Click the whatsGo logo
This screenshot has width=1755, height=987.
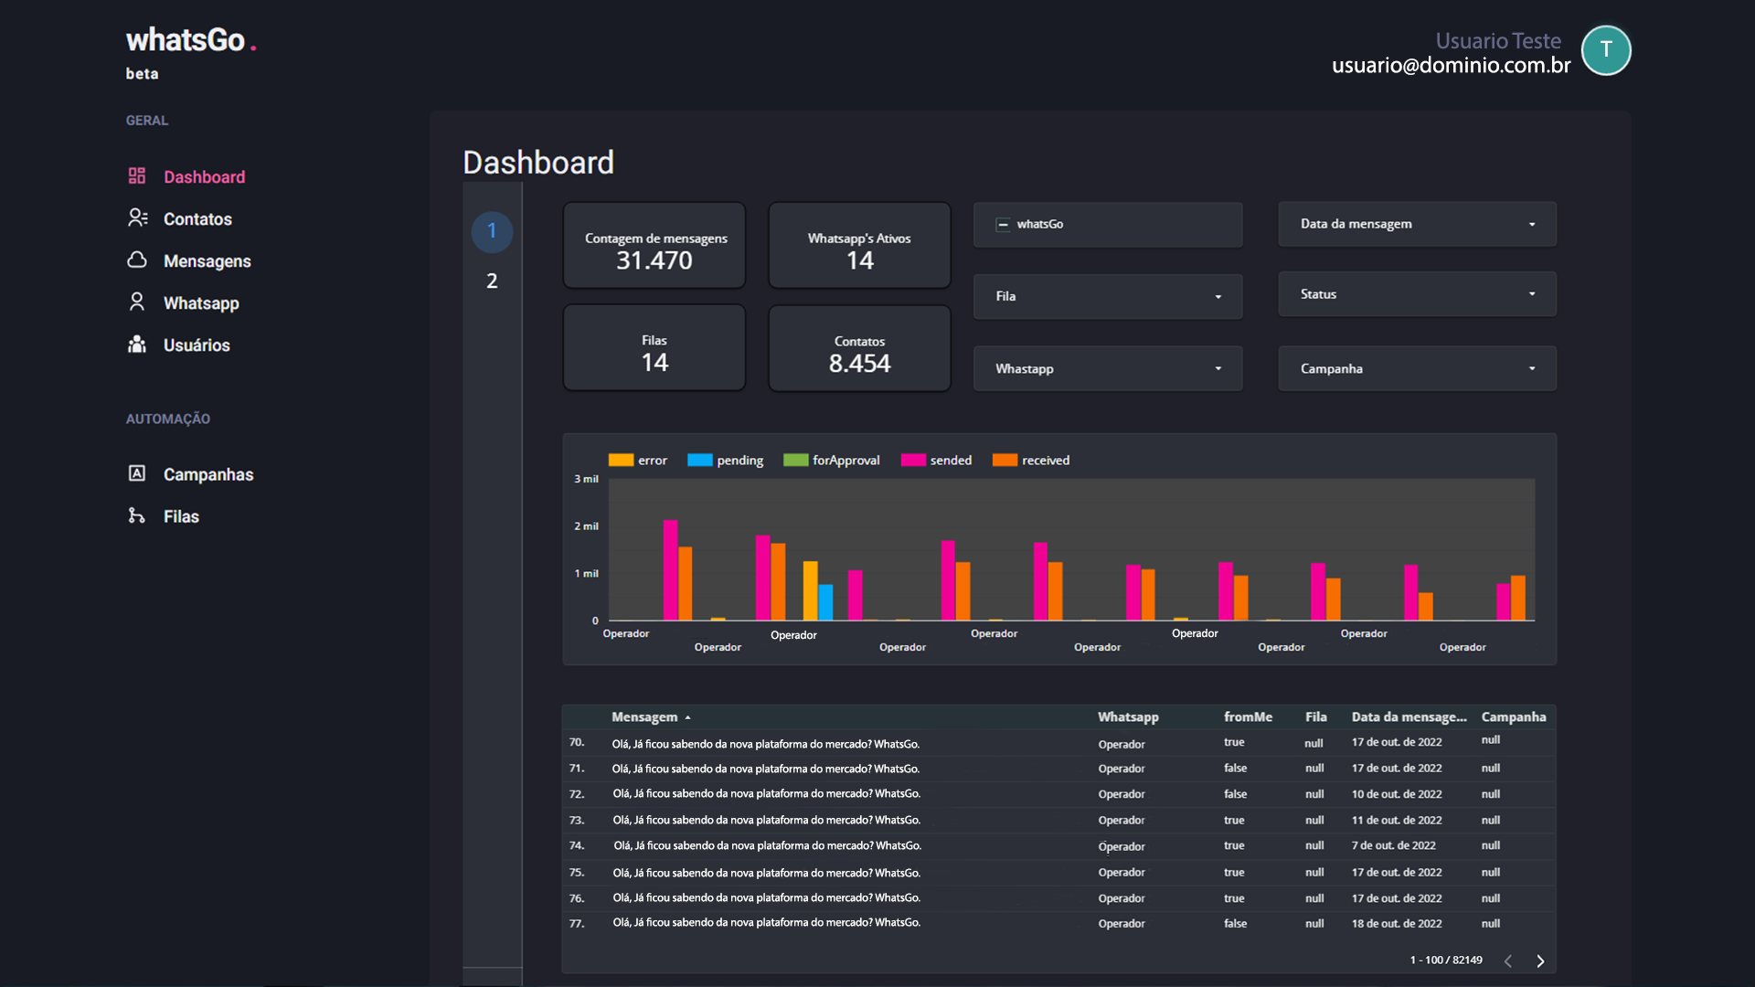click(x=191, y=40)
